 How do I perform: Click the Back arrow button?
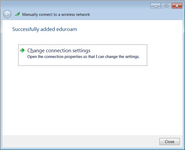pos(7,14)
